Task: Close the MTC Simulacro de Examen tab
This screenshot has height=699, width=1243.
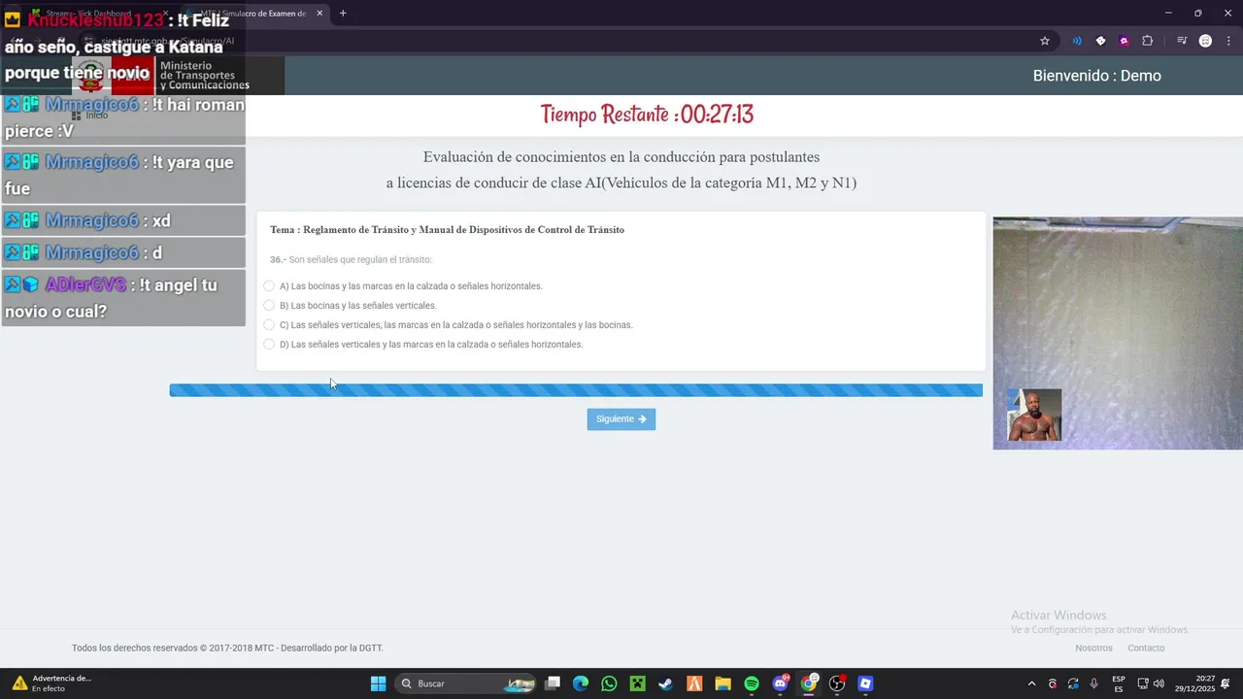Action: pos(319,13)
